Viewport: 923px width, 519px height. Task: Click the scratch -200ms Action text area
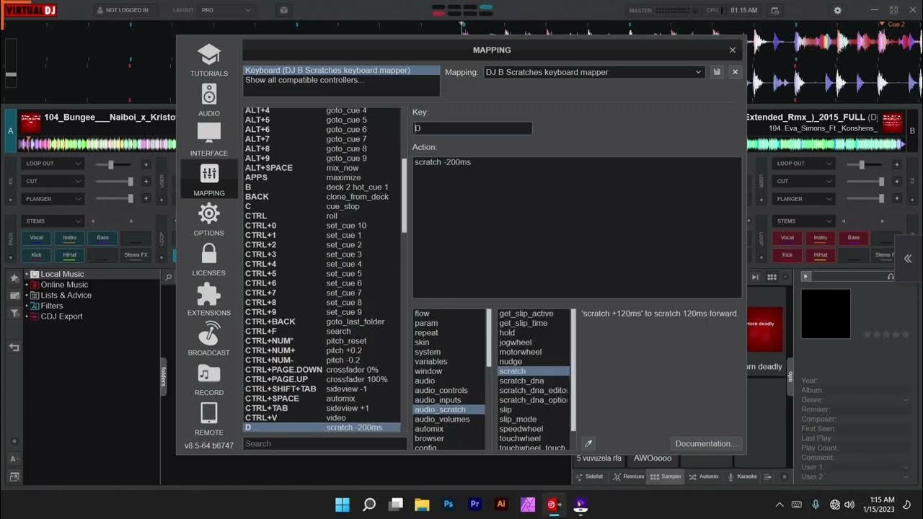point(577,227)
